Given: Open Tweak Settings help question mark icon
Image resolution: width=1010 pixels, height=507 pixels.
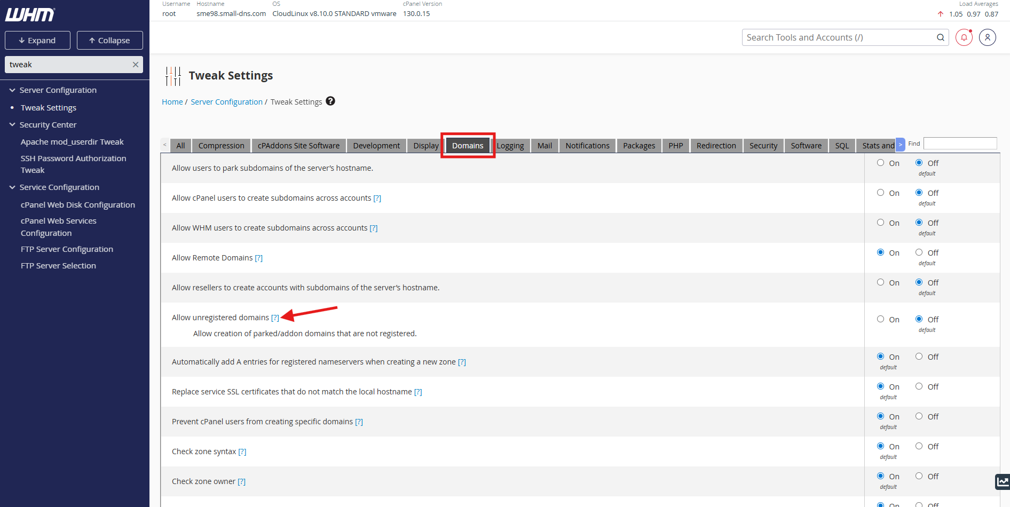Looking at the screenshot, I should pyautogui.click(x=330, y=101).
